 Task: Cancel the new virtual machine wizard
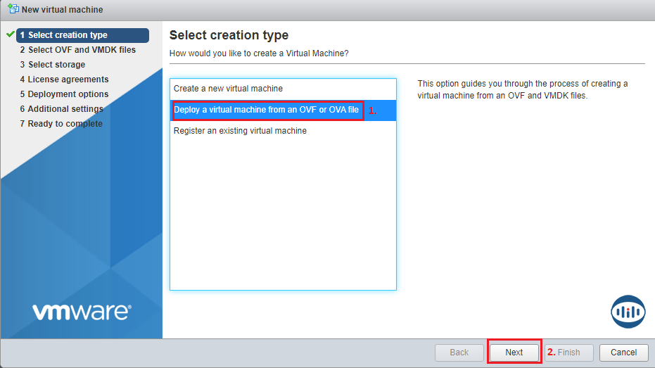623,352
